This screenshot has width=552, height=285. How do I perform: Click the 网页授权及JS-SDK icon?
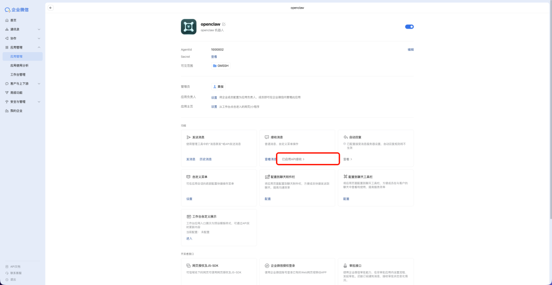pos(188,266)
